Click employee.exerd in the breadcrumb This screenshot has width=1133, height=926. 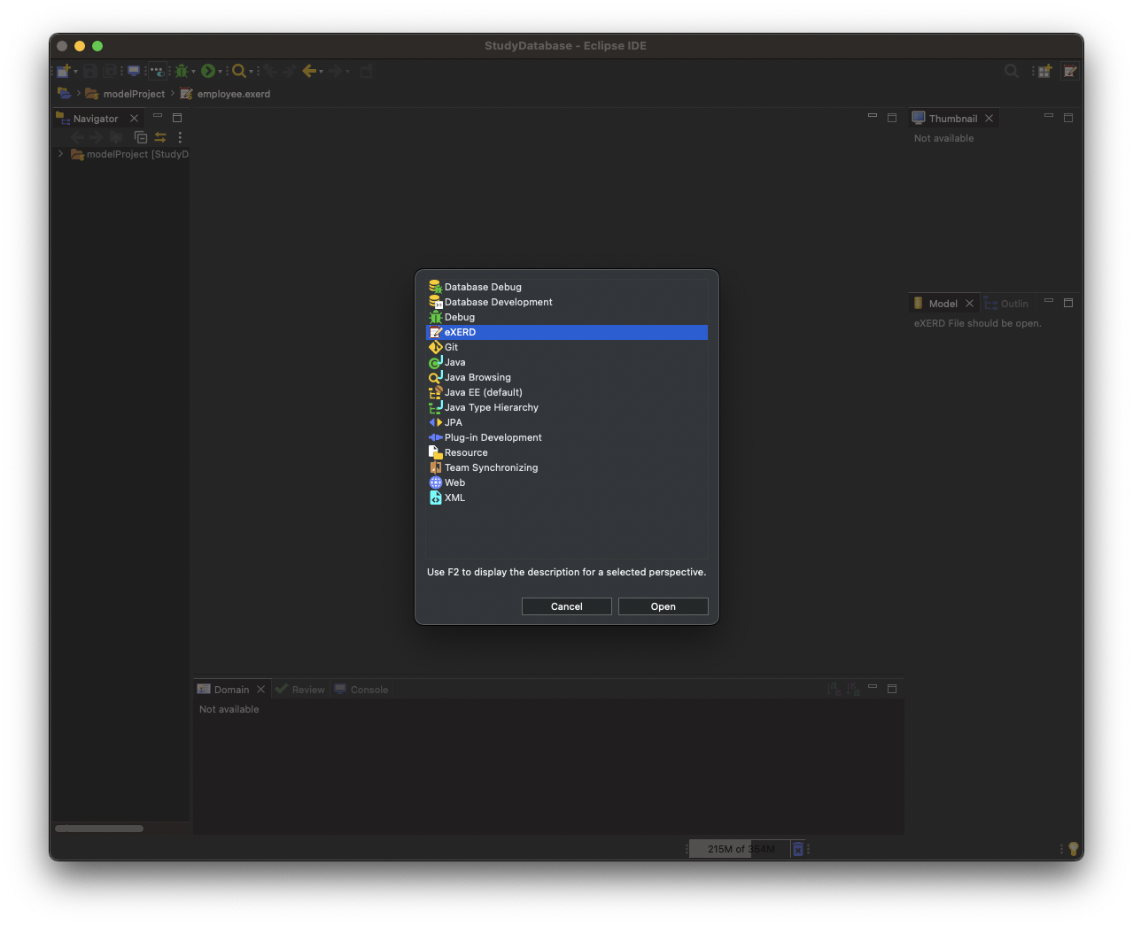pyautogui.click(x=234, y=94)
